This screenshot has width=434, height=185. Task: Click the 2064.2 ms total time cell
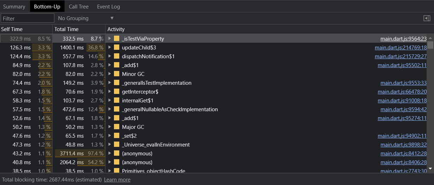pos(79,162)
